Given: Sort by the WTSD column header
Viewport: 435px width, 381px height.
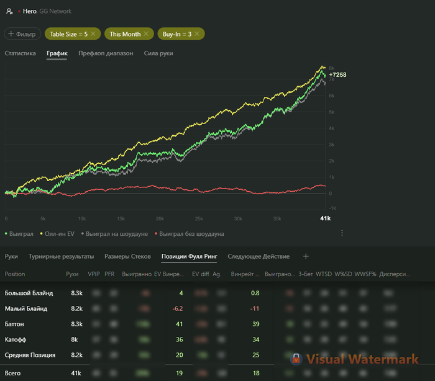Looking at the screenshot, I should tap(324, 274).
